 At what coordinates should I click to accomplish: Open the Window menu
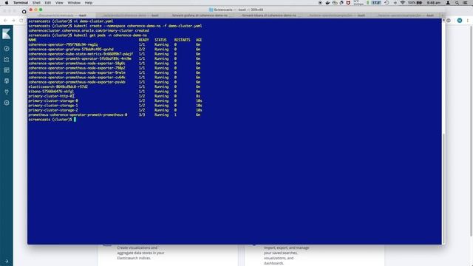coord(74,3)
